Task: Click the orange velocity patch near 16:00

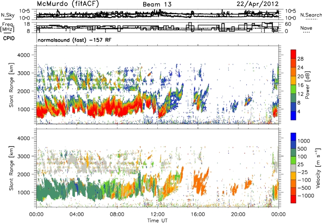Action: point(201,182)
